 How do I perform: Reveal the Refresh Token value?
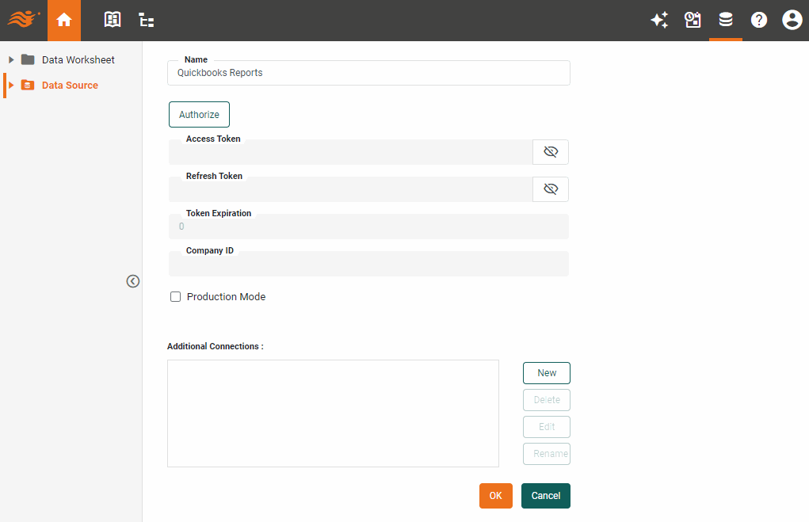coord(551,189)
